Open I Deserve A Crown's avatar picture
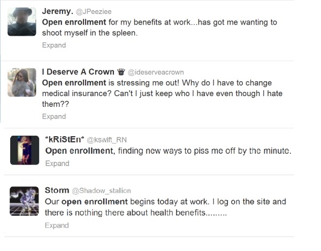 (x=21, y=82)
